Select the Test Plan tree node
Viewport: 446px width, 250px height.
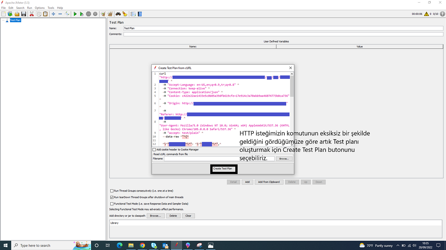[x=15, y=20]
